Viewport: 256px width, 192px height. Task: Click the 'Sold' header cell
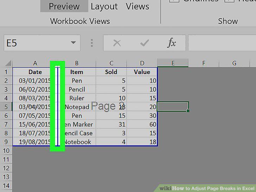[x=111, y=72]
